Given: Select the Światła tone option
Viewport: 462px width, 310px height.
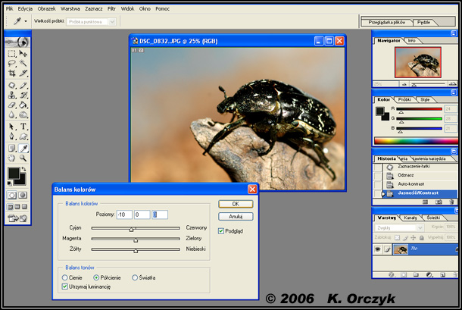Looking at the screenshot, I should [x=136, y=278].
